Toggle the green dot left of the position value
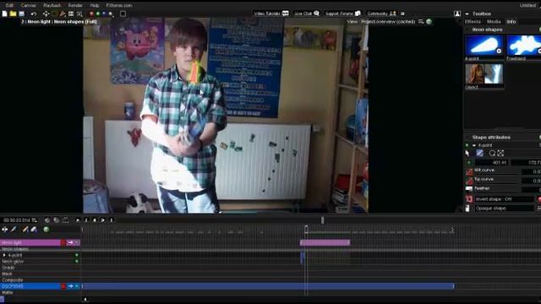This screenshot has height=304, width=541. click(x=469, y=162)
